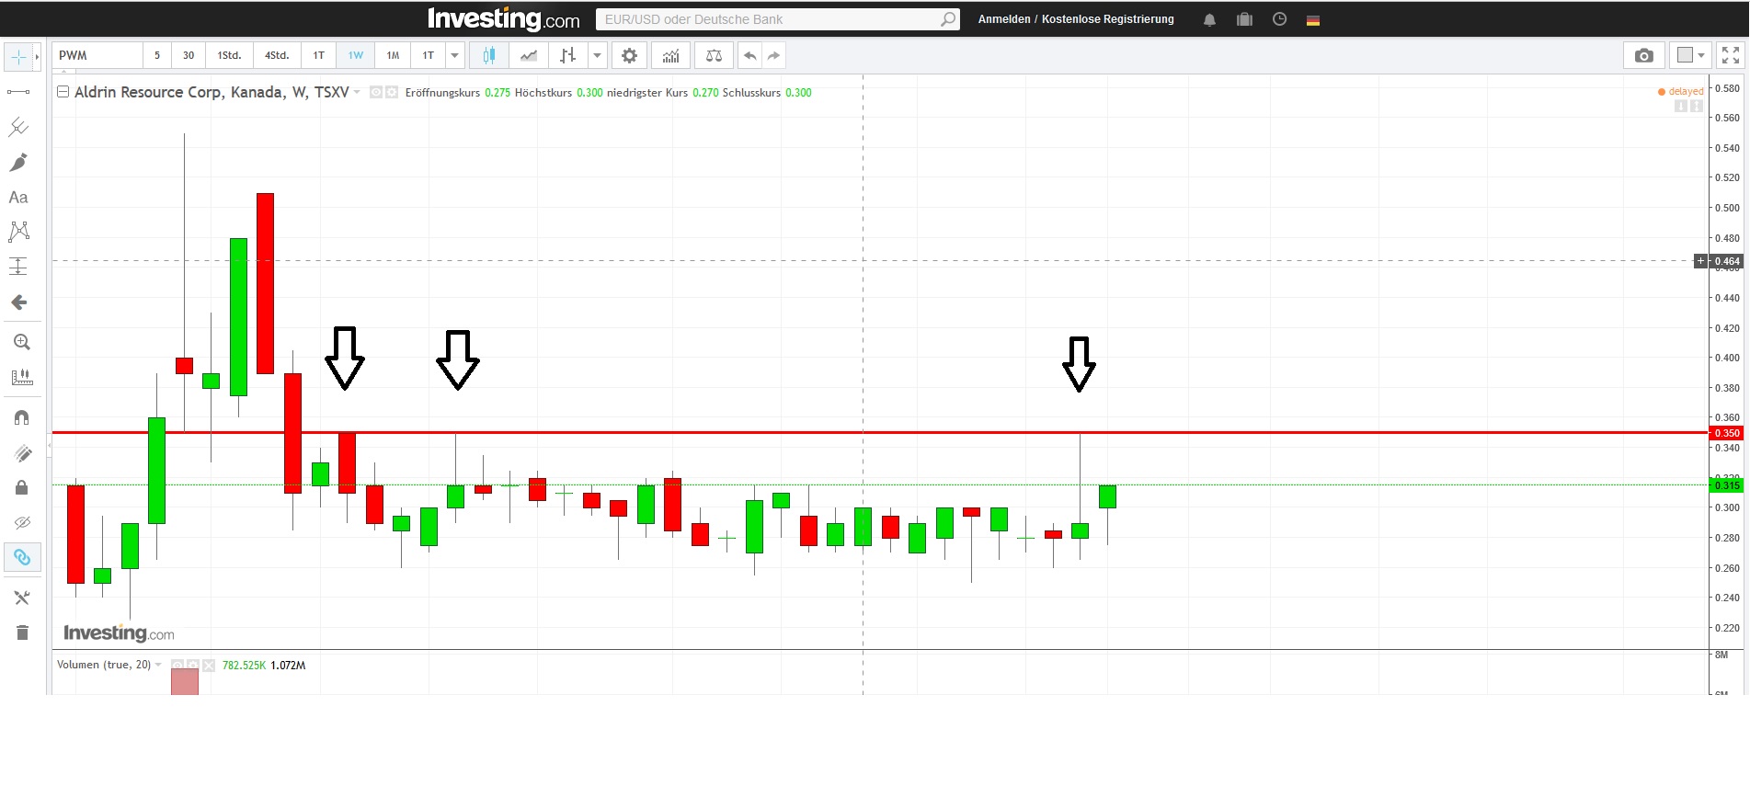
Task: Open more time intervals dropdown
Action: pyautogui.click(x=454, y=55)
